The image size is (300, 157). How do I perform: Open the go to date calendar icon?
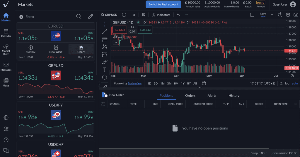204,83
